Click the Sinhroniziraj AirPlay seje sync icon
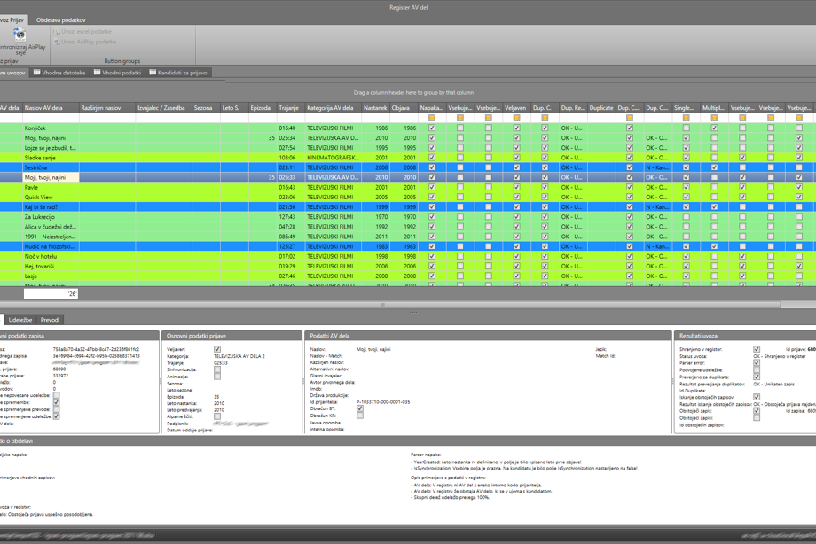Image resolution: width=816 pixels, height=544 pixels. tap(20, 35)
